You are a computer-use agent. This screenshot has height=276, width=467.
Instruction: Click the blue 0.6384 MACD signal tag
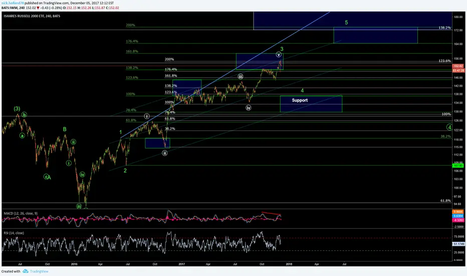click(x=458, y=216)
